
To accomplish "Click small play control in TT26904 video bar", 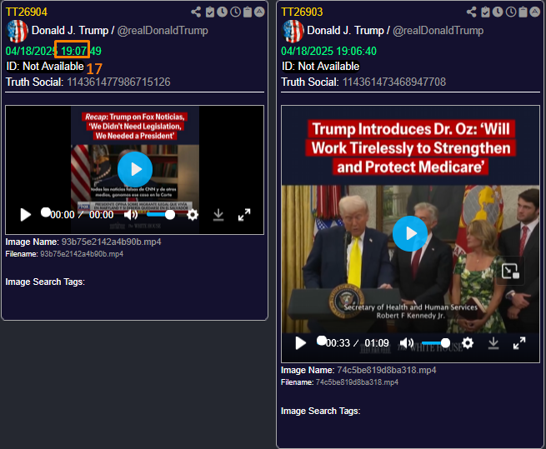I will pos(25,215).
